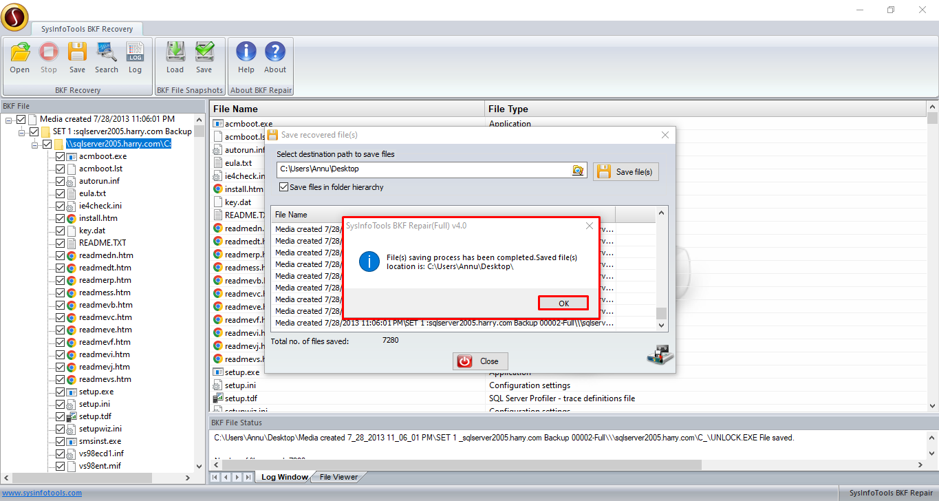Click the BKF tree horizontal scrollbar

coord(97,478)
